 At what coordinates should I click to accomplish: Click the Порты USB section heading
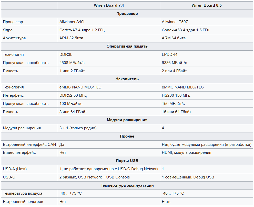(127, 161)
